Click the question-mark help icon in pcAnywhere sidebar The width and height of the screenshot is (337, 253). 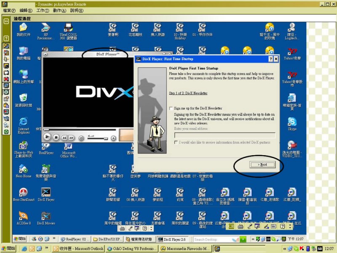pyautogui.click(x=6, y=38)
